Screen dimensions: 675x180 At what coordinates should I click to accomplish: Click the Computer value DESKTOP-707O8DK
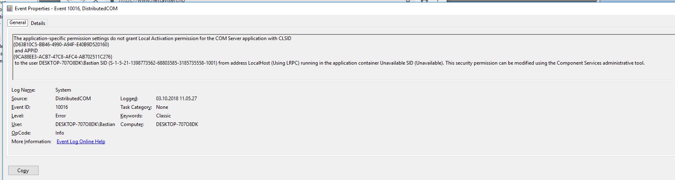point(177,124)
